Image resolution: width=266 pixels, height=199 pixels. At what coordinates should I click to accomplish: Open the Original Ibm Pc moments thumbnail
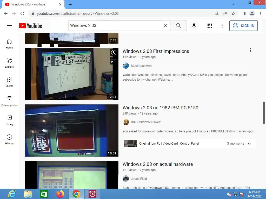pyautogui.click(x=130, y=144)
